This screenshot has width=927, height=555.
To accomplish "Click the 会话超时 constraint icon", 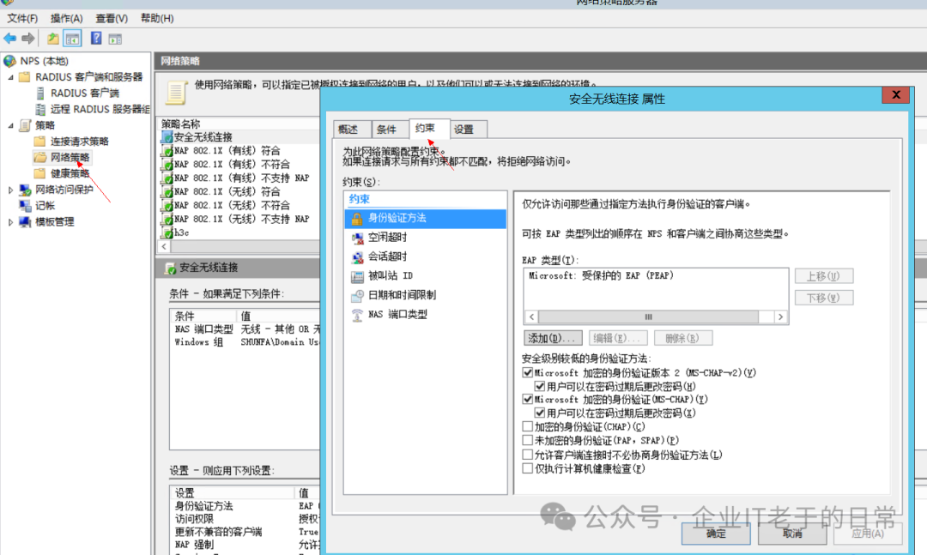I will 357,257.
